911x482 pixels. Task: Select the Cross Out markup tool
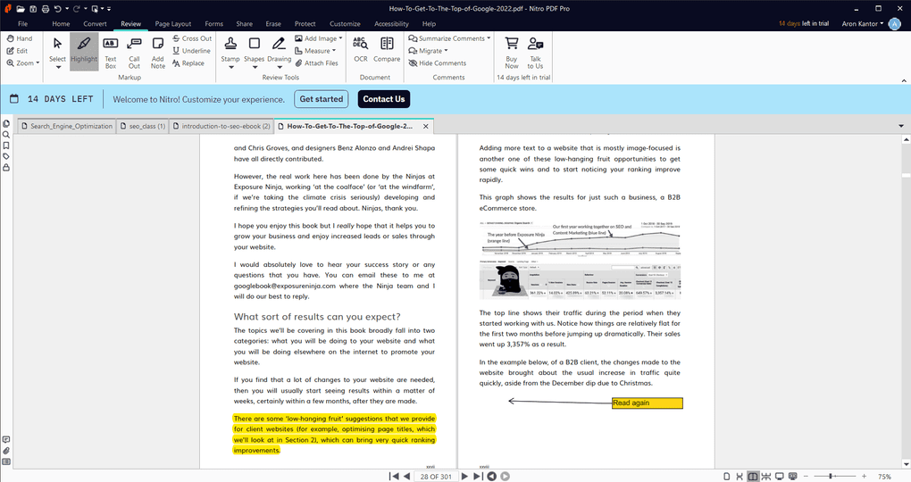click(192, 38)
